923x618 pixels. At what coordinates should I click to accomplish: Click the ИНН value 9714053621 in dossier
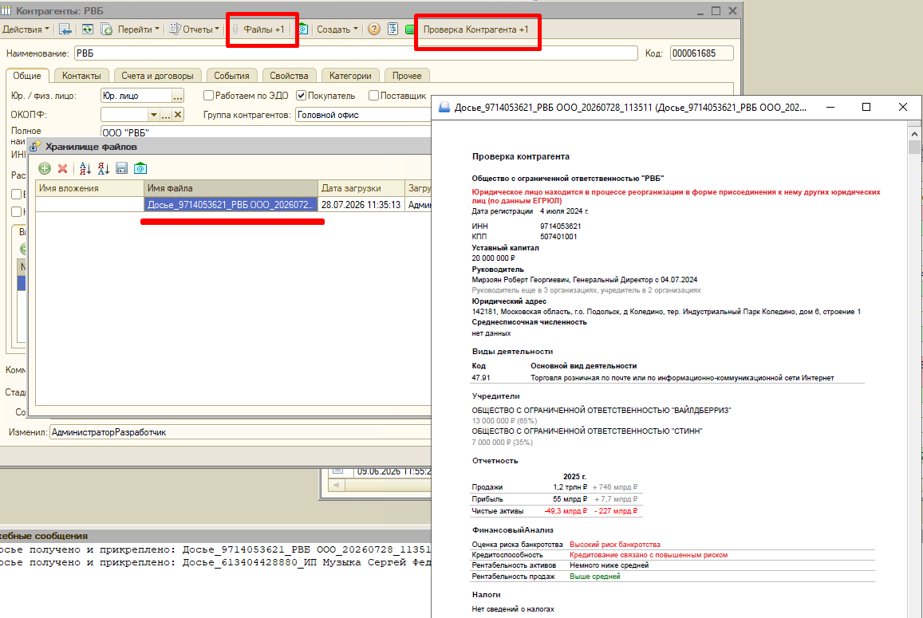click(560, 226)
